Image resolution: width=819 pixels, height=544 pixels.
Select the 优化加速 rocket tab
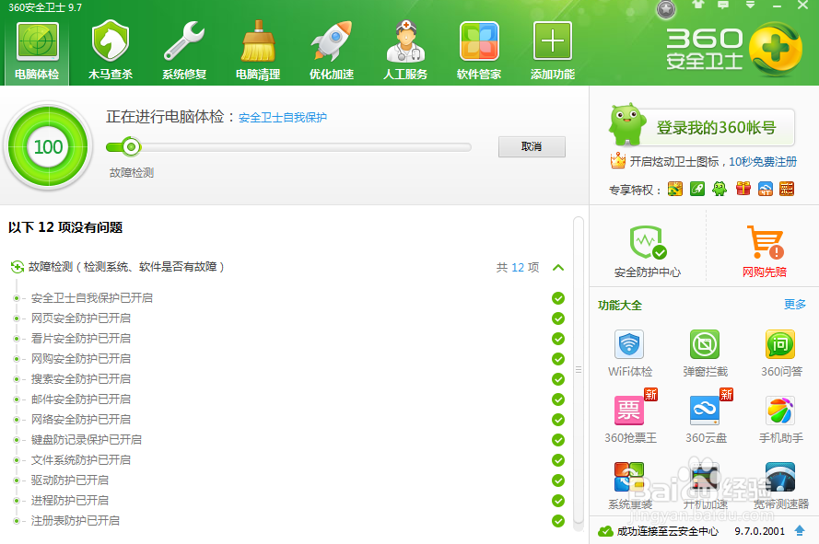click(331, 52)
